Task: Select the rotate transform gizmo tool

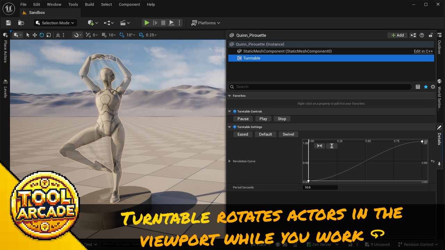Action: pyautogui.click(x=42, y=35)
